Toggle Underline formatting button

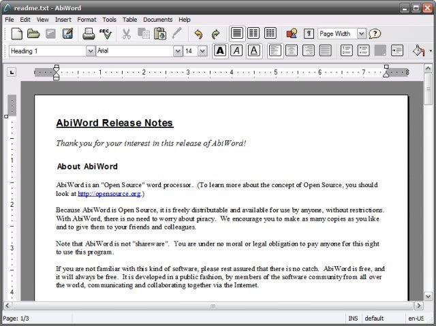click(254, 51)
